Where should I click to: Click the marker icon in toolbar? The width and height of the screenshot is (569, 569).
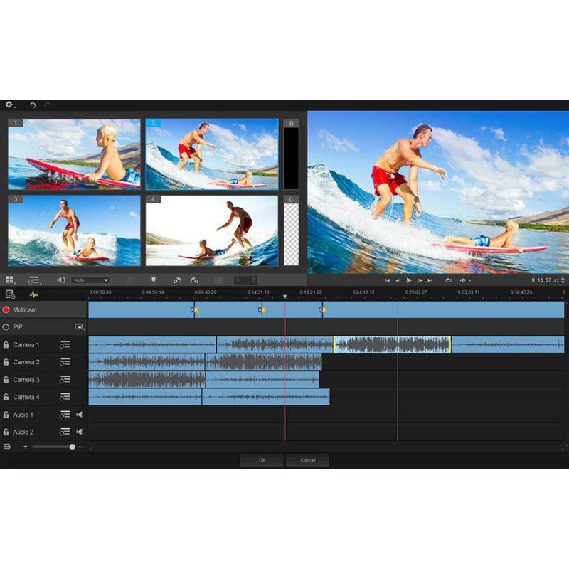point(153,280)
